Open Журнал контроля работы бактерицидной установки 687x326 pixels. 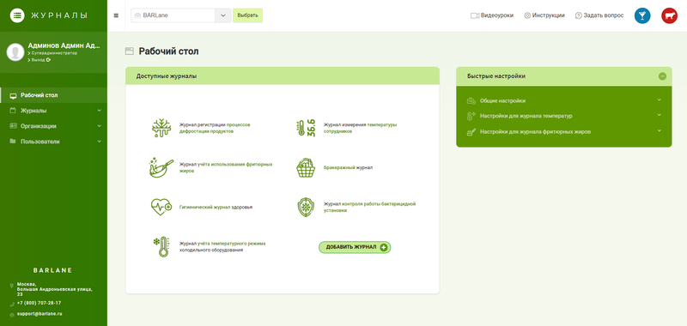click(369, 207)
